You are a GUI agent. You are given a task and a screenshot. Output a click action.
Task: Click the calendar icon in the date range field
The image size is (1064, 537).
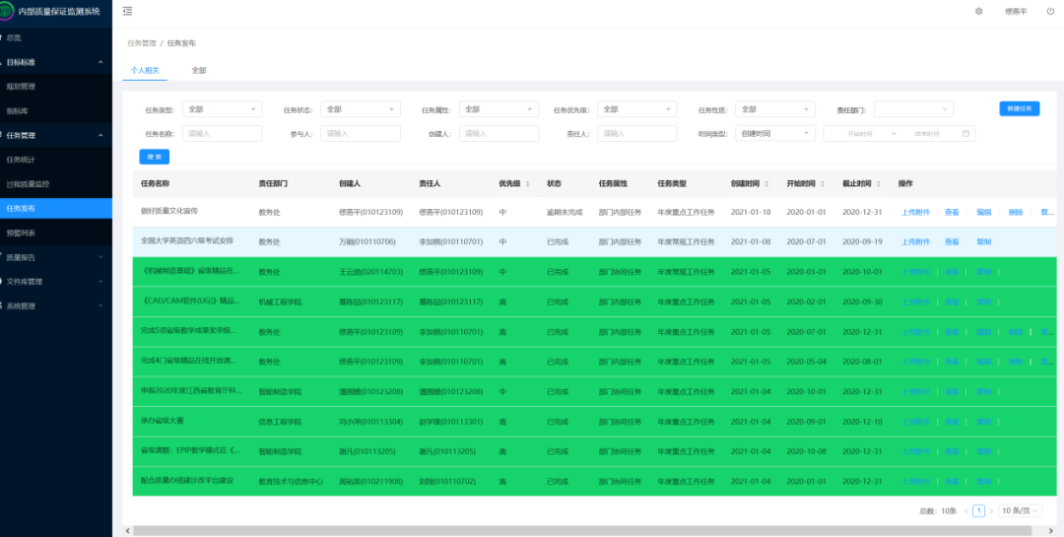[966, 133]
